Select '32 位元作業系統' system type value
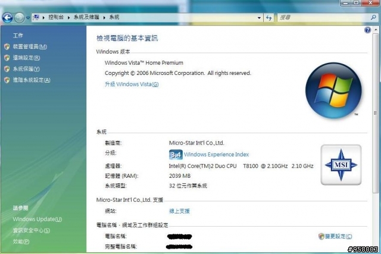This screenshot has height=254, width=381. click(x=188, y=186)
